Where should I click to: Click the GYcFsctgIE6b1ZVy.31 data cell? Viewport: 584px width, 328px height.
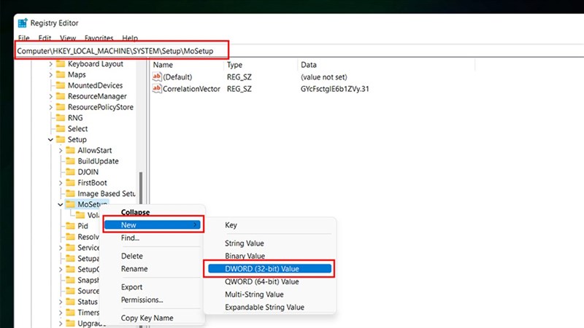(334, 88)
